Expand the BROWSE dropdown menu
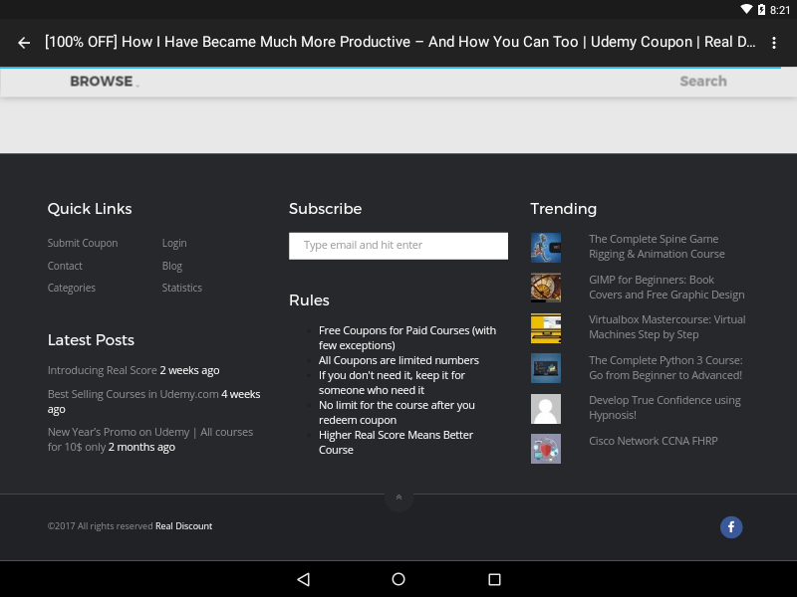This screenshot has width=797, height=597. coord(105,82)
